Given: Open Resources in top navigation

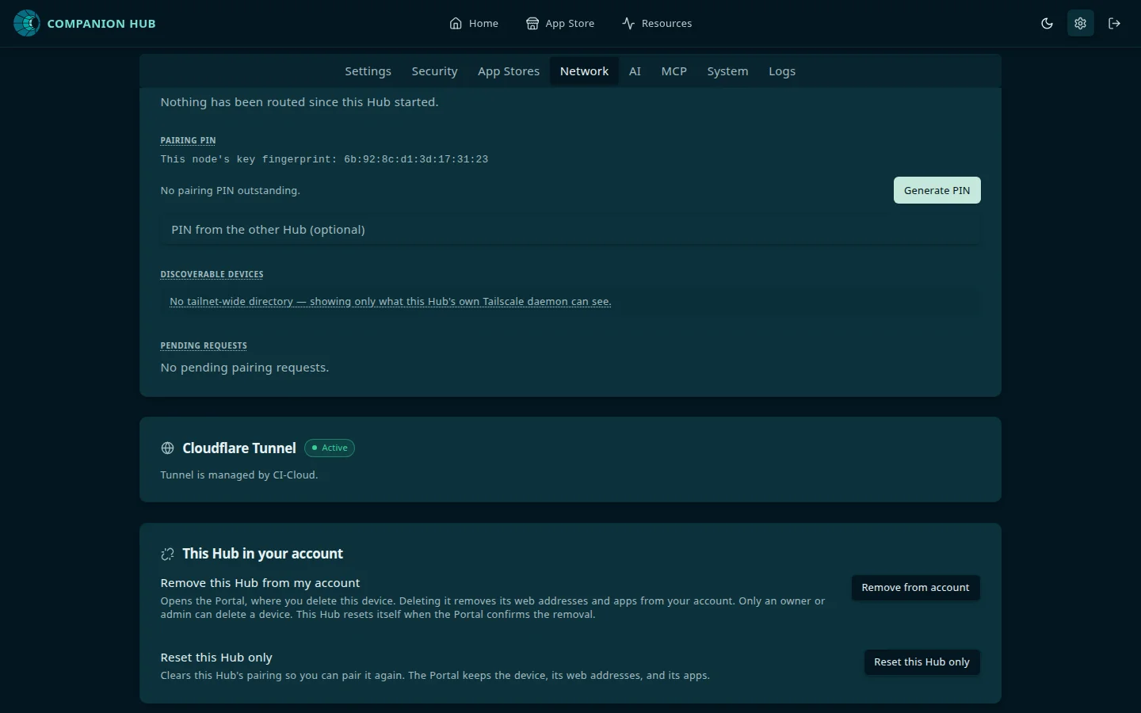Looking at the screenshot, I should pos(657,23).
